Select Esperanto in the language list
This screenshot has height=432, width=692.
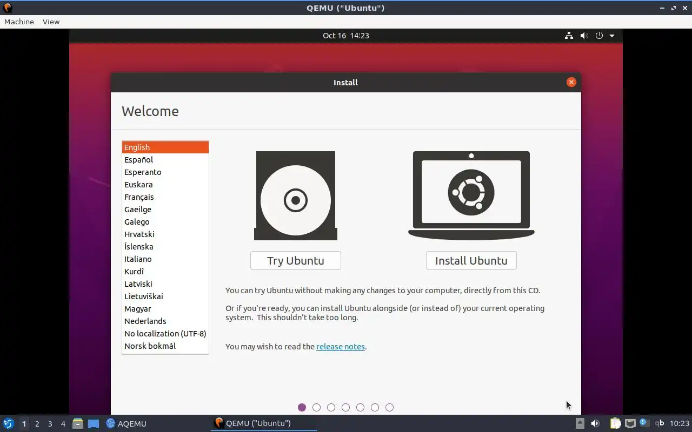pos(165,172)
